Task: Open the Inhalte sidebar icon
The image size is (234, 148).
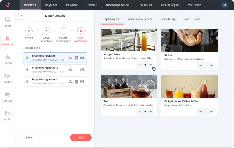Action: [x=8, y=76]
